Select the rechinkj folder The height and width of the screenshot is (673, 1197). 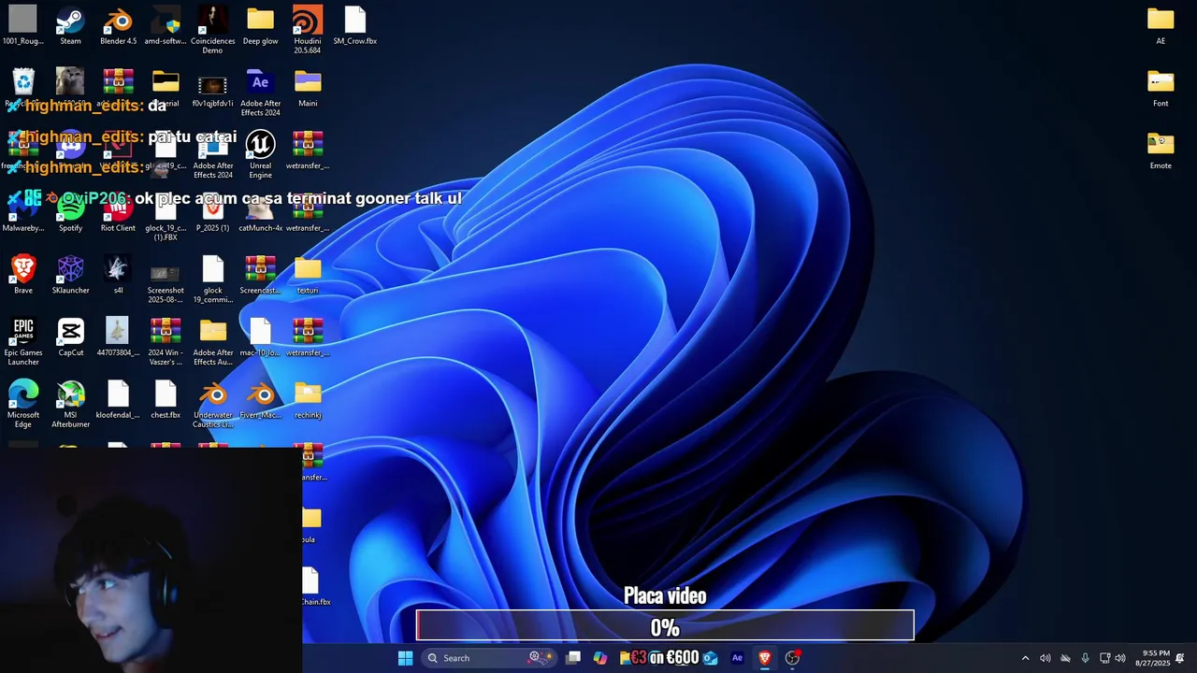coord(308,400)
